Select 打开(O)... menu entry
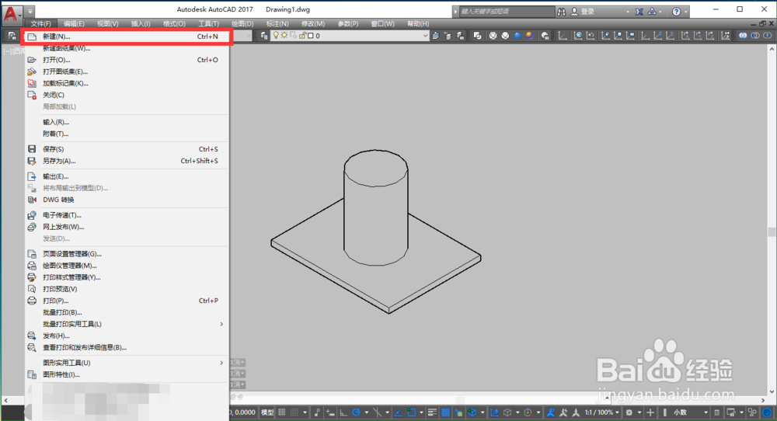Screen dimensions: 777x421 click(127, 60)
